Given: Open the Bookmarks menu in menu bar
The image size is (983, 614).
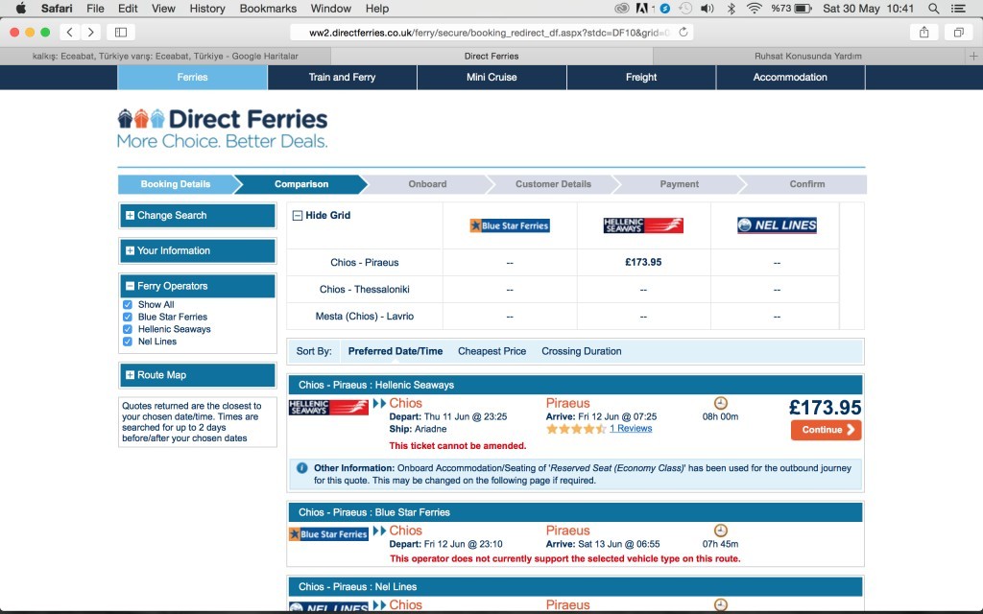Looking at the screenshot, I should (266, 9).
